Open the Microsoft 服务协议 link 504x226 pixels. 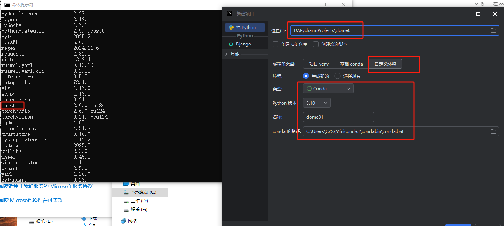click(71, 186)
